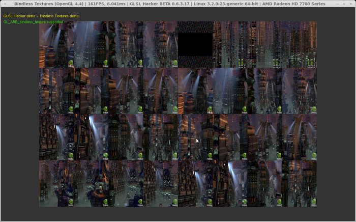
Task: Close the Bindless Textures window
Action: point(350,4)
